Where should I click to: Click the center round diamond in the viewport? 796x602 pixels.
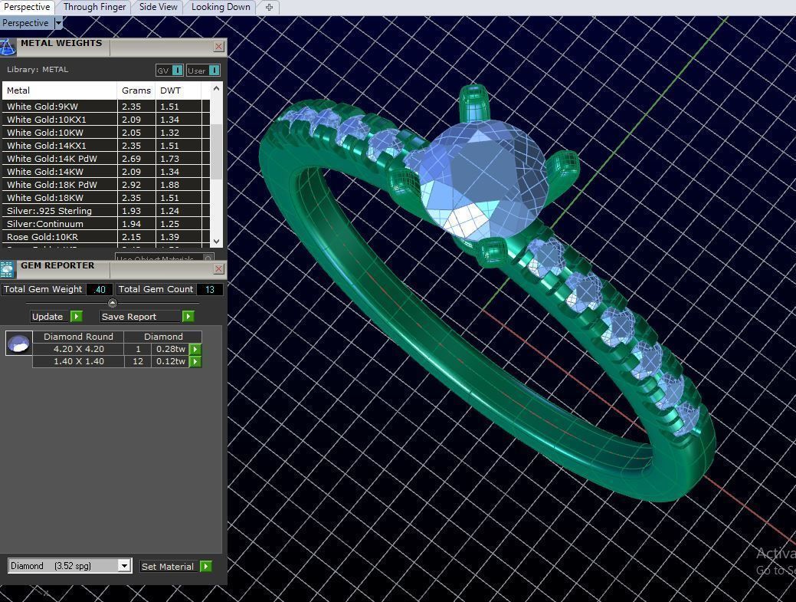click(483, 180)
